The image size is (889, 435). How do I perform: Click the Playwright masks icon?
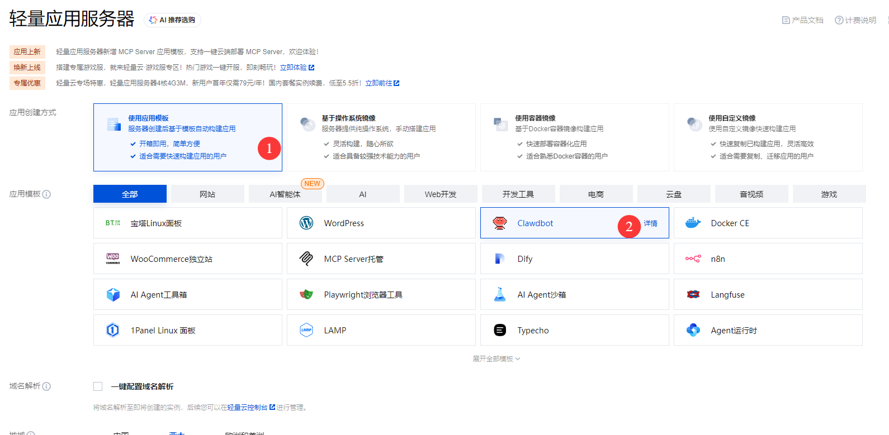coord(306,294)
